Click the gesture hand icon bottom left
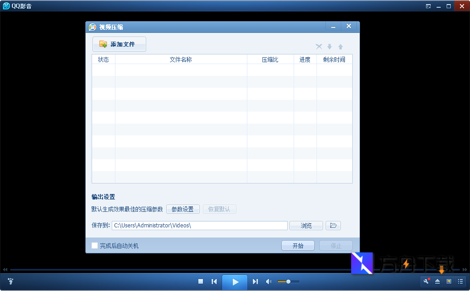Viewport: 470px width, 291px height. click(10, 281)
